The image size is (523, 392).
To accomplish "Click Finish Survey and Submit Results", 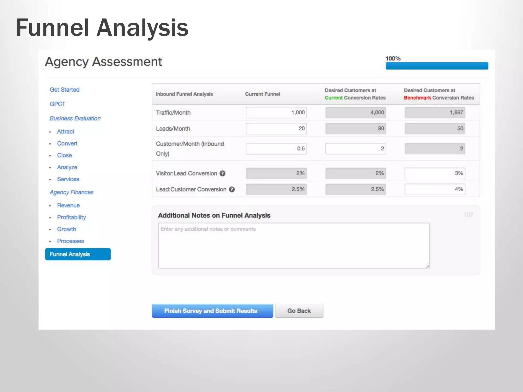I will (x=212, y=311).
